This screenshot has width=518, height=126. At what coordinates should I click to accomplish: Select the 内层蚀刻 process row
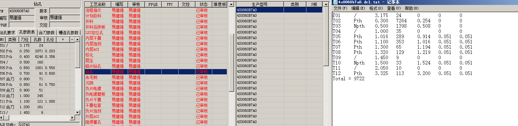[156, 44]
